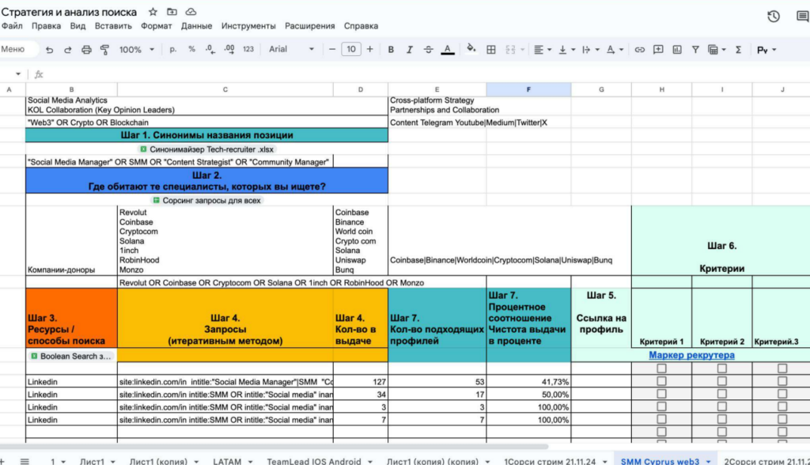Open the cell borders tool

click(x=491, y=50)
